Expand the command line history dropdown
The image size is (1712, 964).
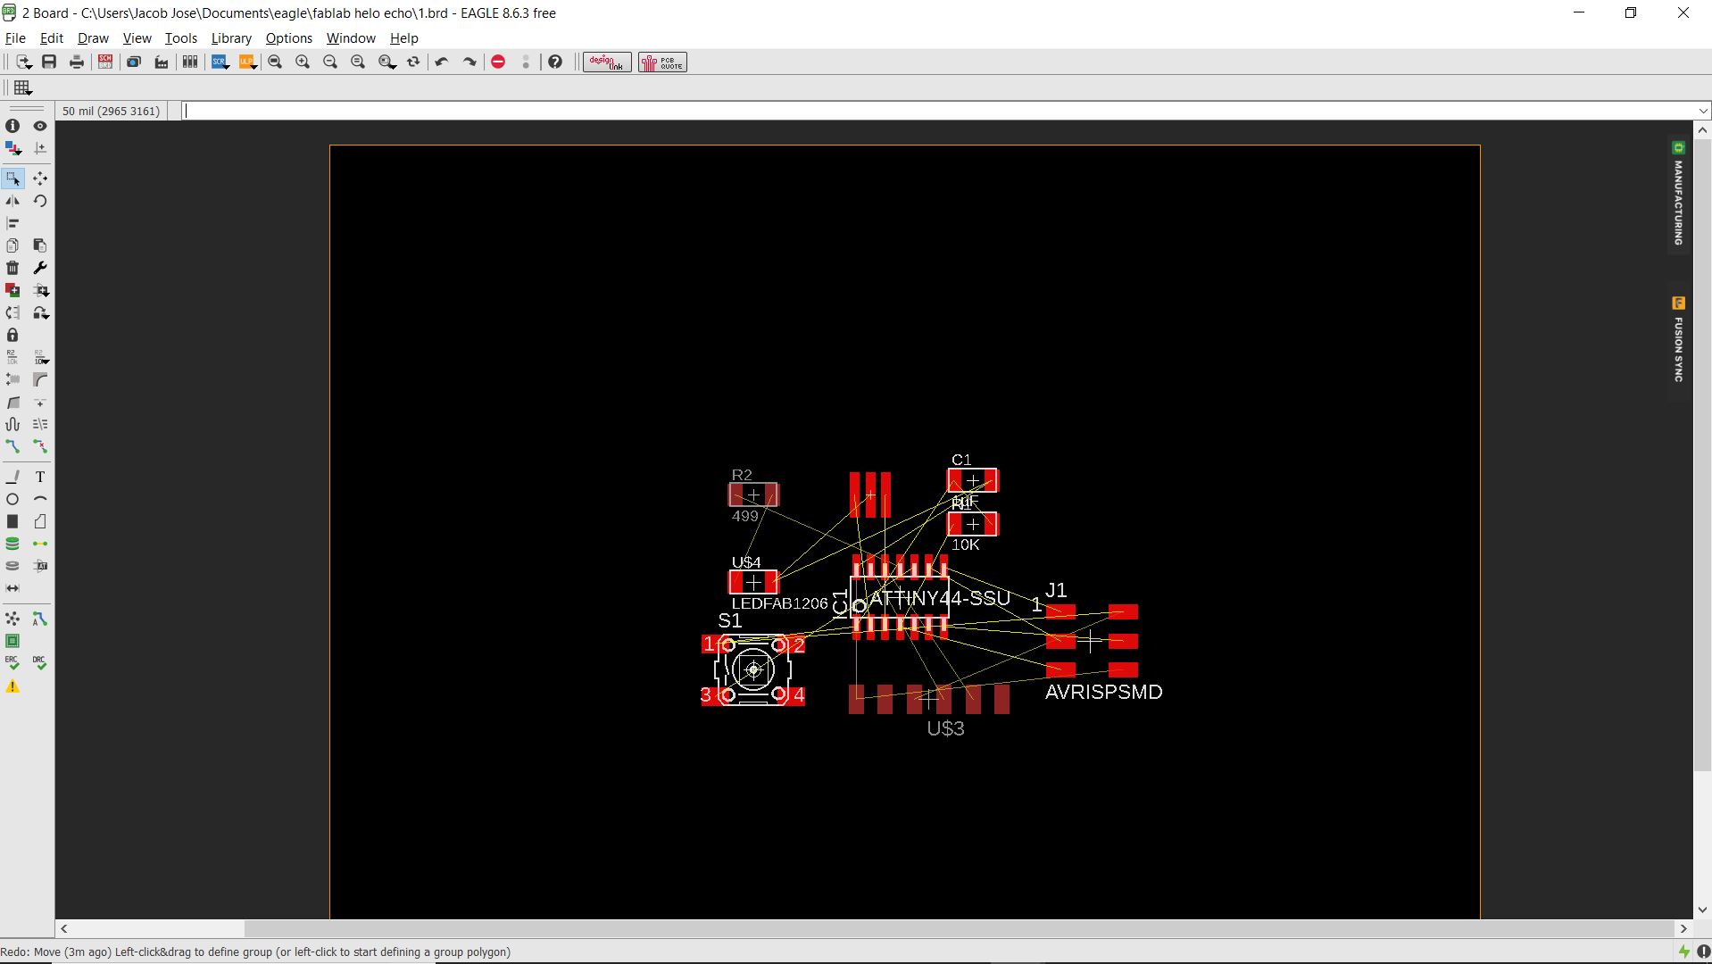coord(1703,111)
